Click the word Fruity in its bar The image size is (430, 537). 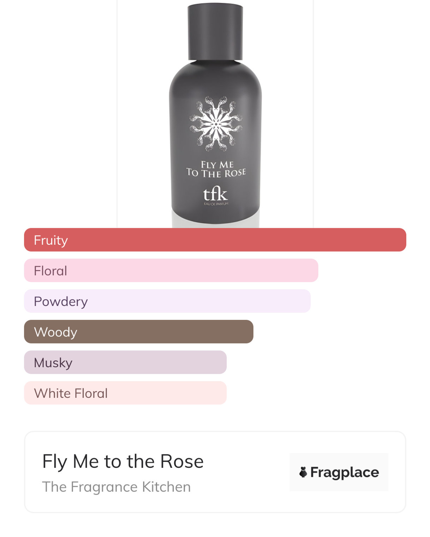[51, 240]
